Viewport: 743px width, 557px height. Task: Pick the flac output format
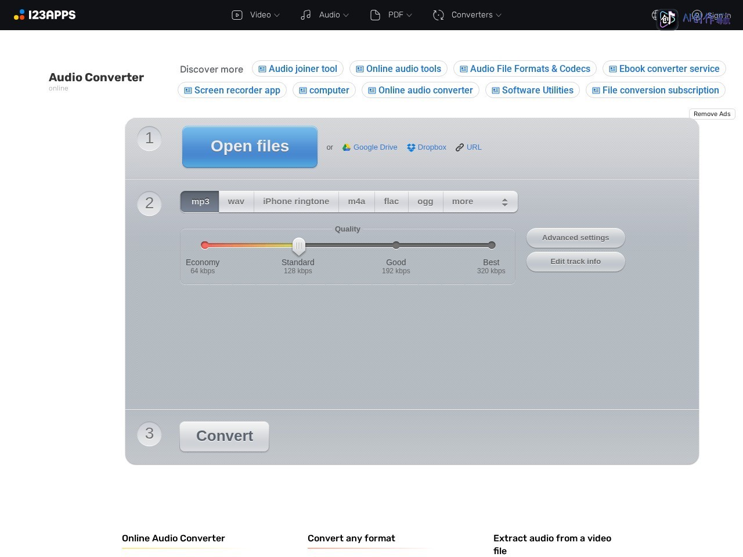[391, 201]
